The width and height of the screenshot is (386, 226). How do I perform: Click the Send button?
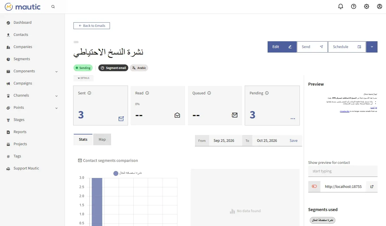pos(312,47)
